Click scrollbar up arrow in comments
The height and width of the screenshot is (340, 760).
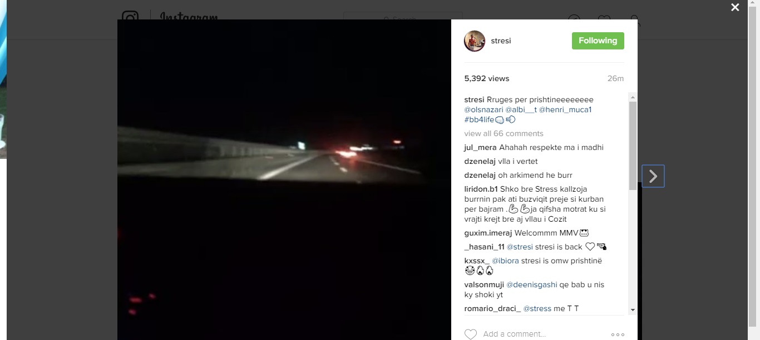[x=633, y=97]
